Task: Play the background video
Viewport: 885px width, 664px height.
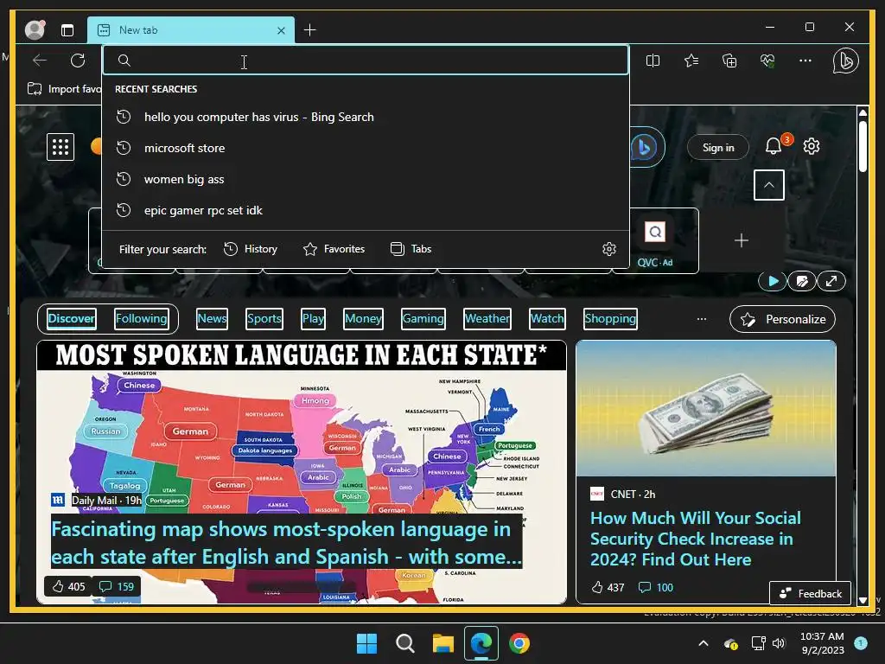Action: (773, 281)
